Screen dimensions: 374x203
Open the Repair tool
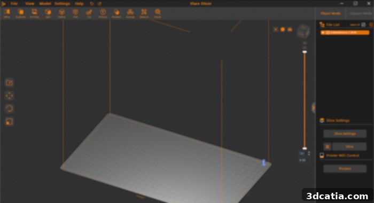click(158, 13)
